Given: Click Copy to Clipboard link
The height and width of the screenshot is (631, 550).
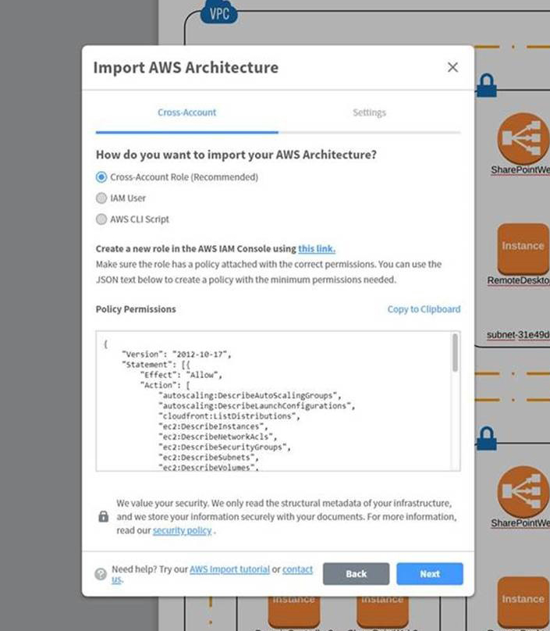Looking at the screenshot, I should tap(424, 309).
